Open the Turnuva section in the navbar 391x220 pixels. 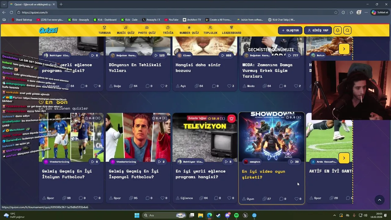(x=104, y=30)
